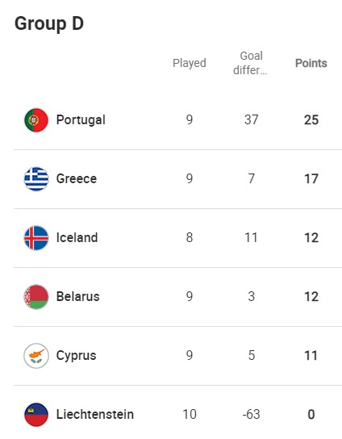Screen dimensions: 342x439
Task: Click Iceland's played count of 8
Action: point(190,238)
